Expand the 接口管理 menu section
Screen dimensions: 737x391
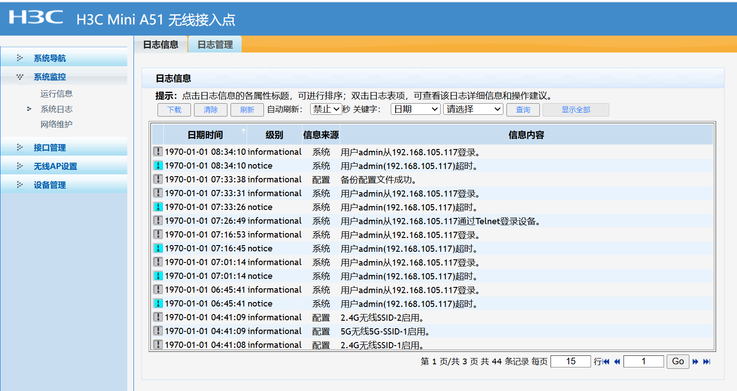pos(50,148)
